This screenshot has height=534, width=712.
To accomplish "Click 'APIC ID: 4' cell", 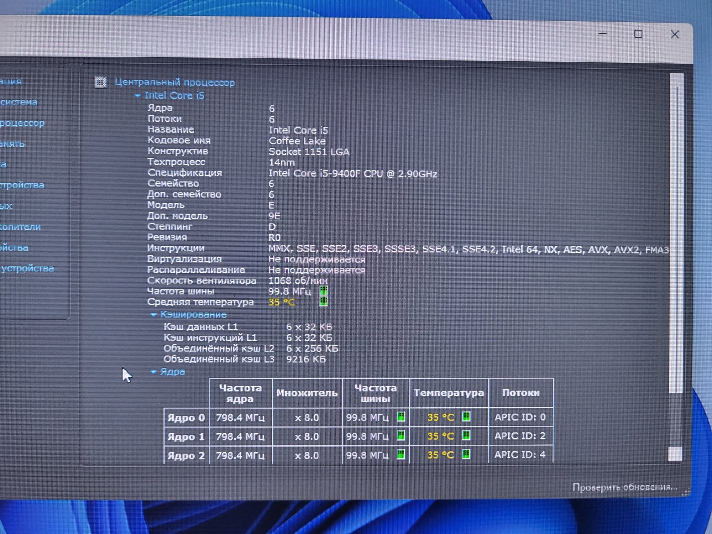I will [x=520, y=455].
